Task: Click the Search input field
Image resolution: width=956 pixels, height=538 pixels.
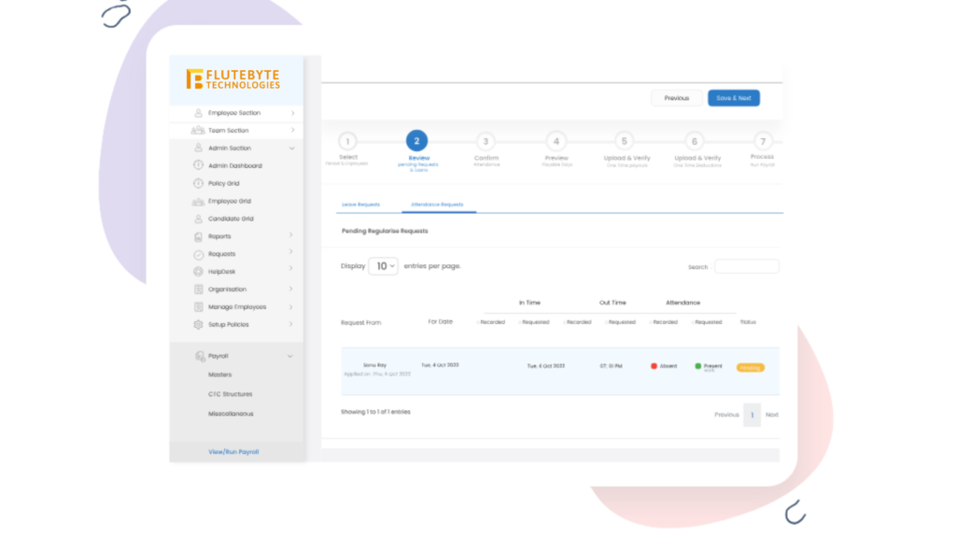Action: (x=746, y=267)
